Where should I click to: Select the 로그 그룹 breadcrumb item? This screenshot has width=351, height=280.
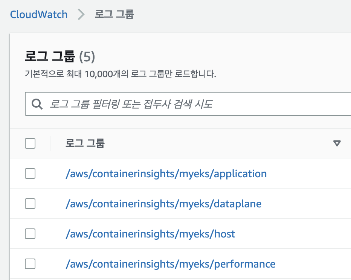[114, 14]
